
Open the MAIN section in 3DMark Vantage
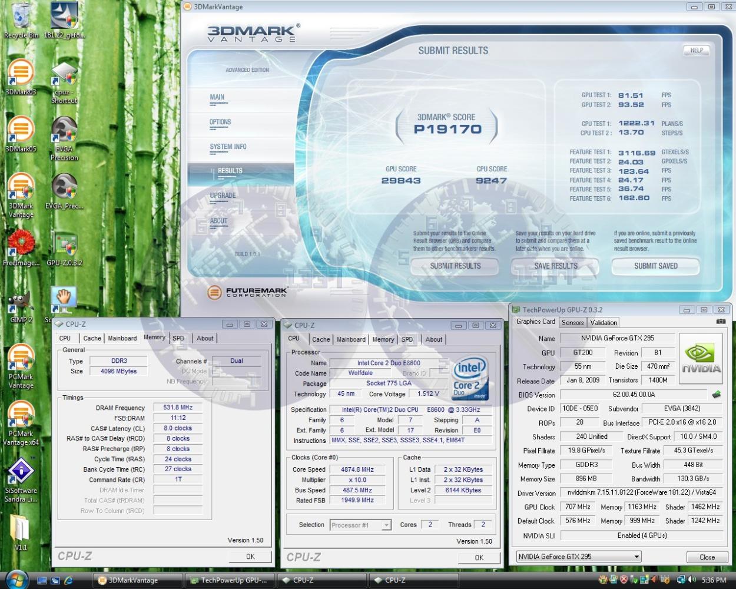[217, 98]
